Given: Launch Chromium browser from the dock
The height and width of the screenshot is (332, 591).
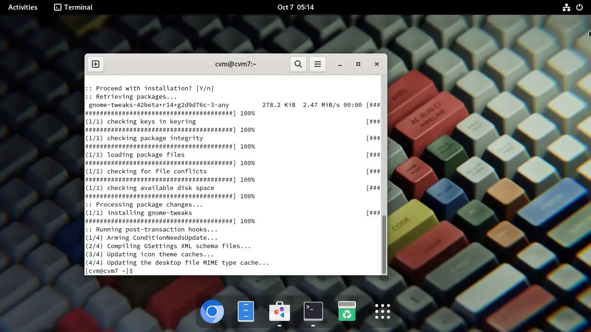Looking at the screenshot, I should click(212, 312).
